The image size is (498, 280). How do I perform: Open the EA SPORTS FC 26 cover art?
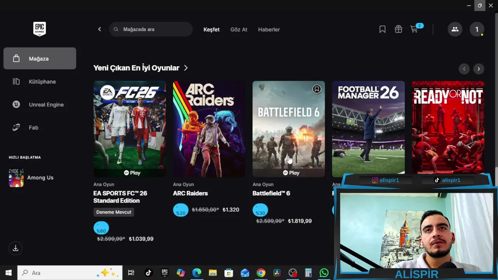pyautogui.click(x=130, y=129)
